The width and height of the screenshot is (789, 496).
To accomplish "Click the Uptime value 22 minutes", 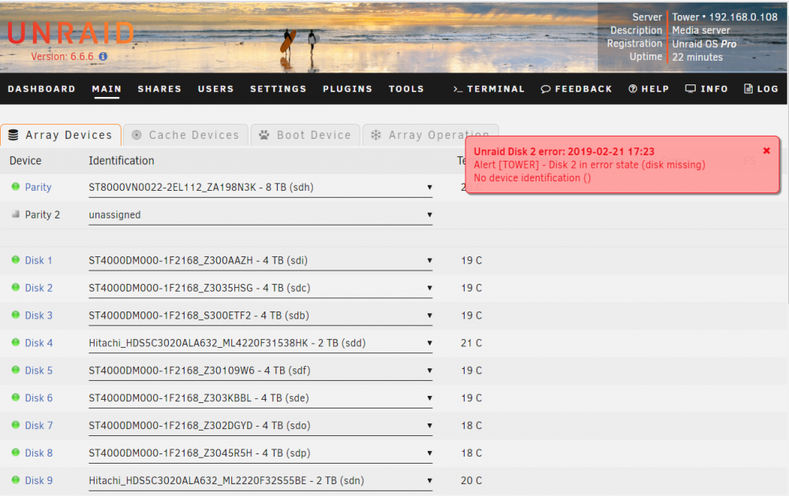I will pyautogui.click(x=697, y=57).
